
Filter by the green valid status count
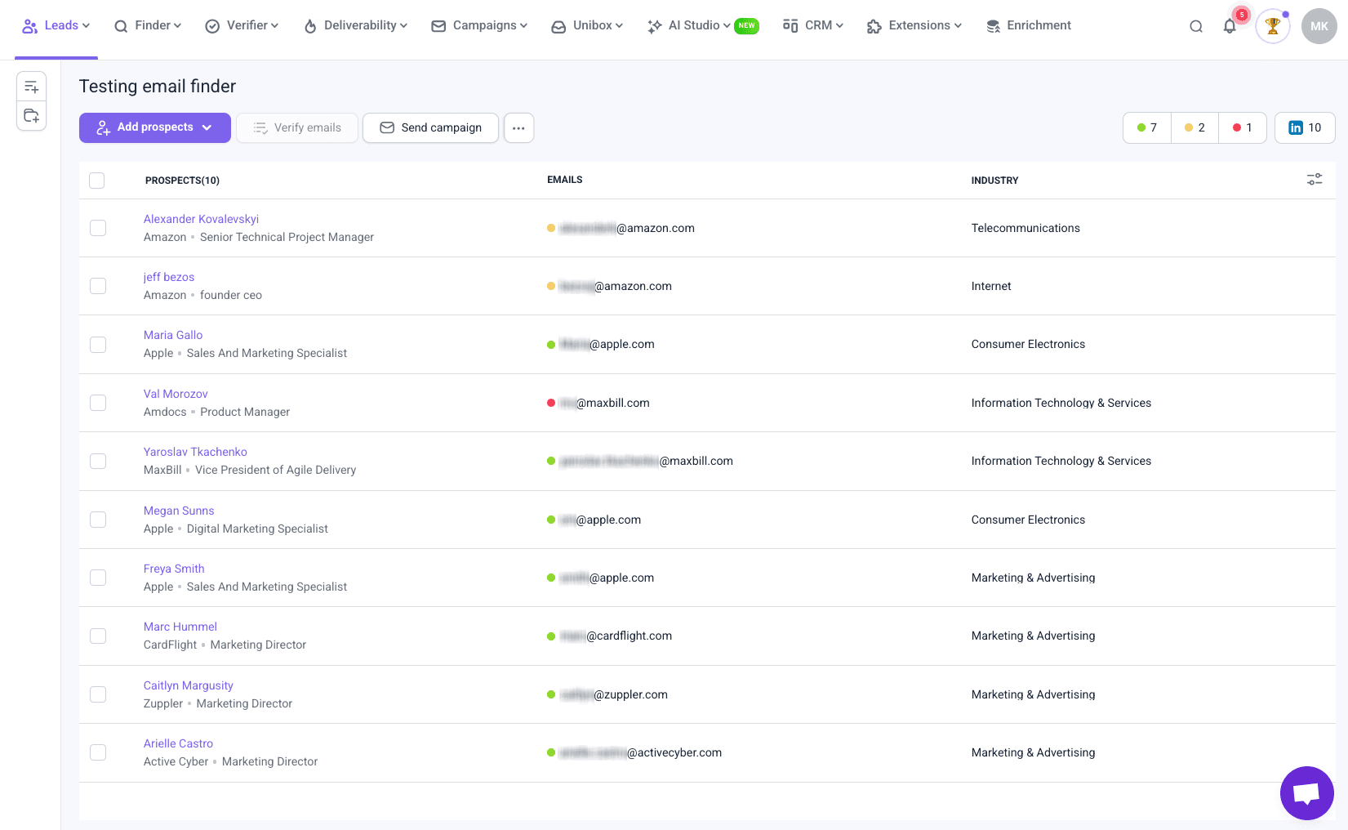[x=1146, y=127]
